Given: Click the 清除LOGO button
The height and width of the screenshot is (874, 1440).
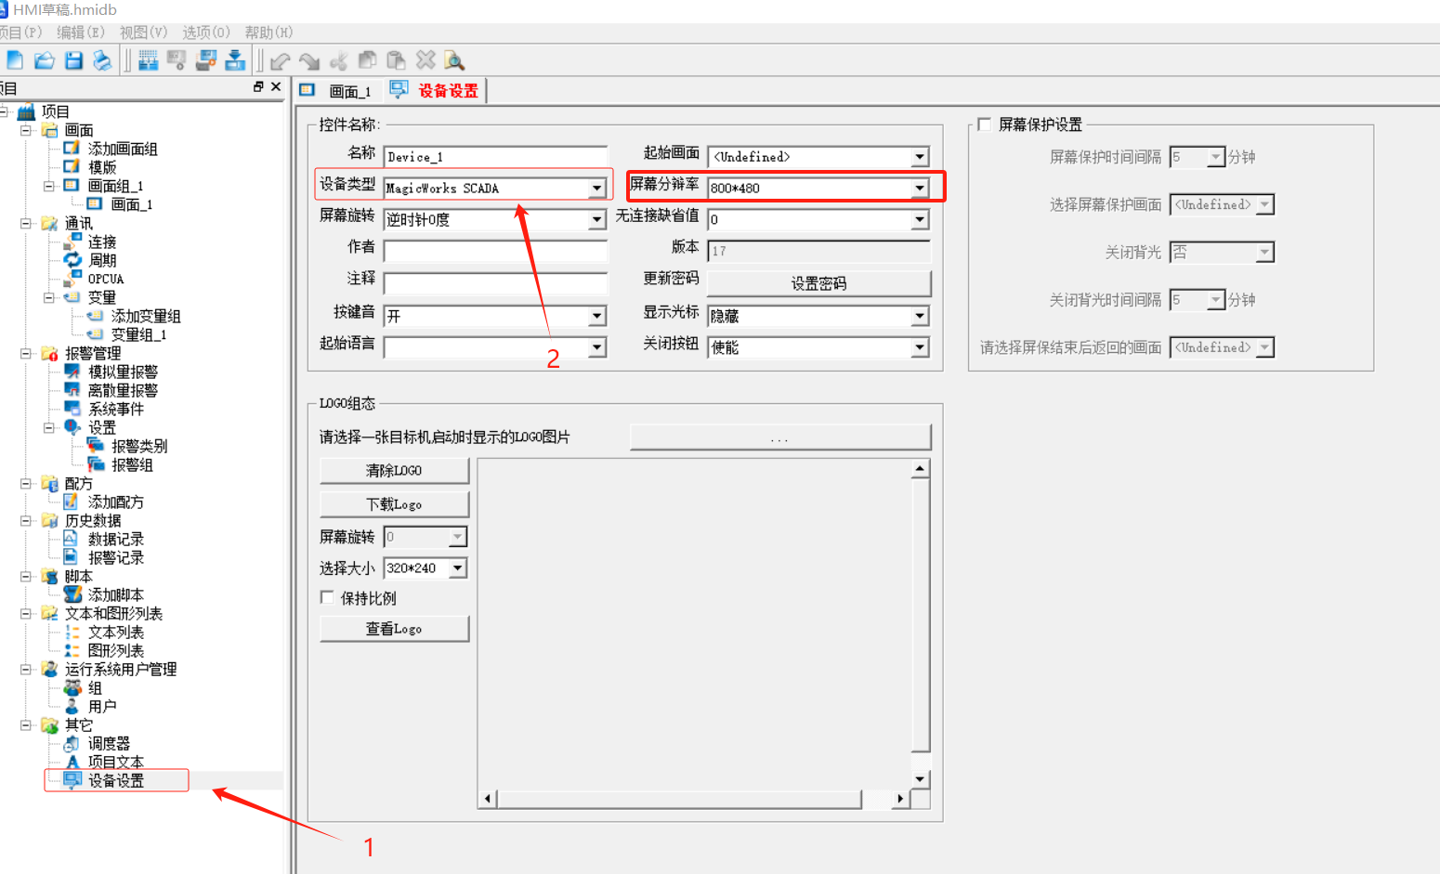Looking at the screenshot, I should point(394,471).
